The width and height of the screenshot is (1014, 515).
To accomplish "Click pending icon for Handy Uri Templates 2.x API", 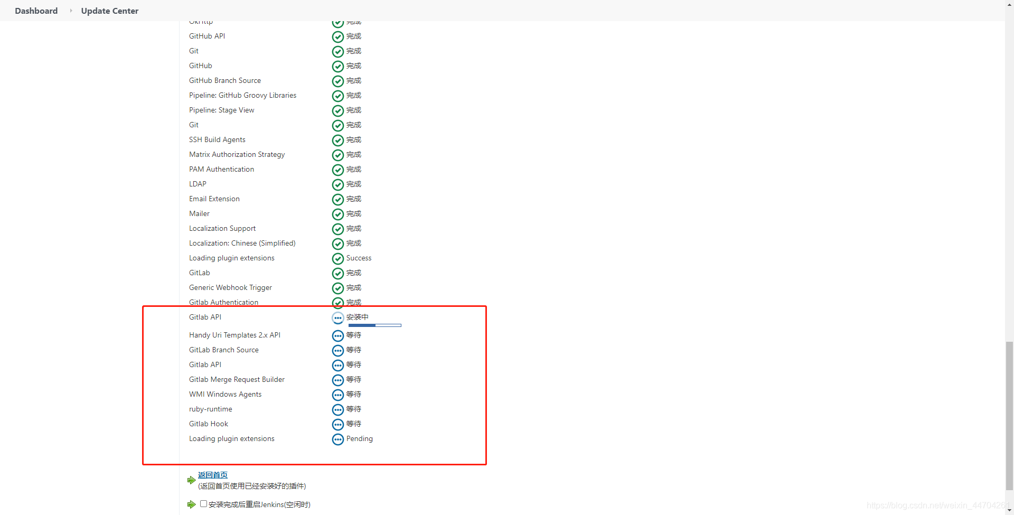I will coord(338,336).
